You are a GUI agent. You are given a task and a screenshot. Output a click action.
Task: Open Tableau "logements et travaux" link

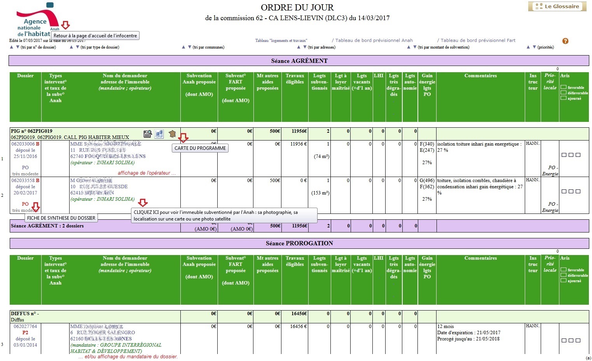[x=281, y=40]
